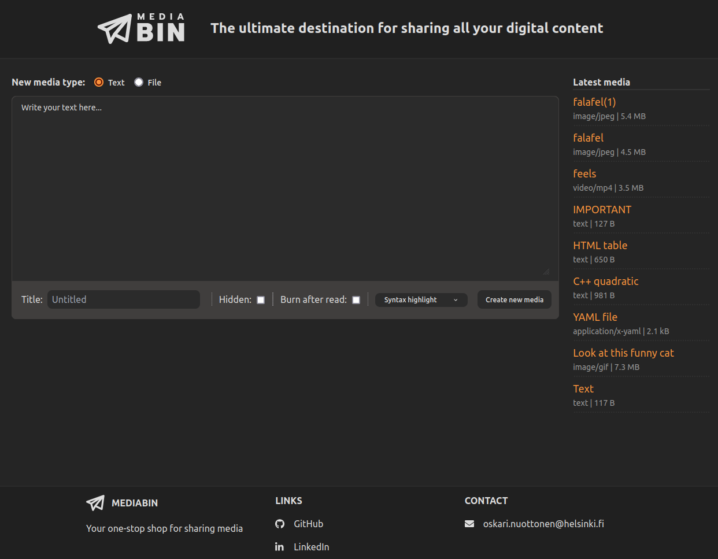Click the envelope icon next to contact email
The width and height of the screenshot is (718, 559).
pos(469,524)
